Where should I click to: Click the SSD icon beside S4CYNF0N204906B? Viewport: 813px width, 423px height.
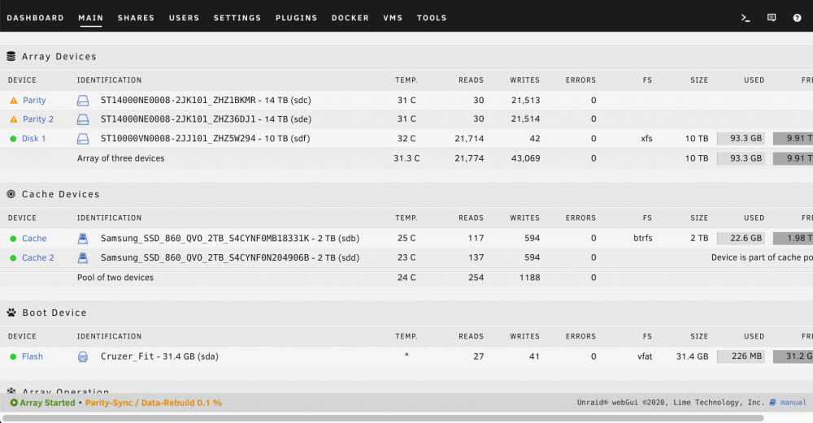83,257
